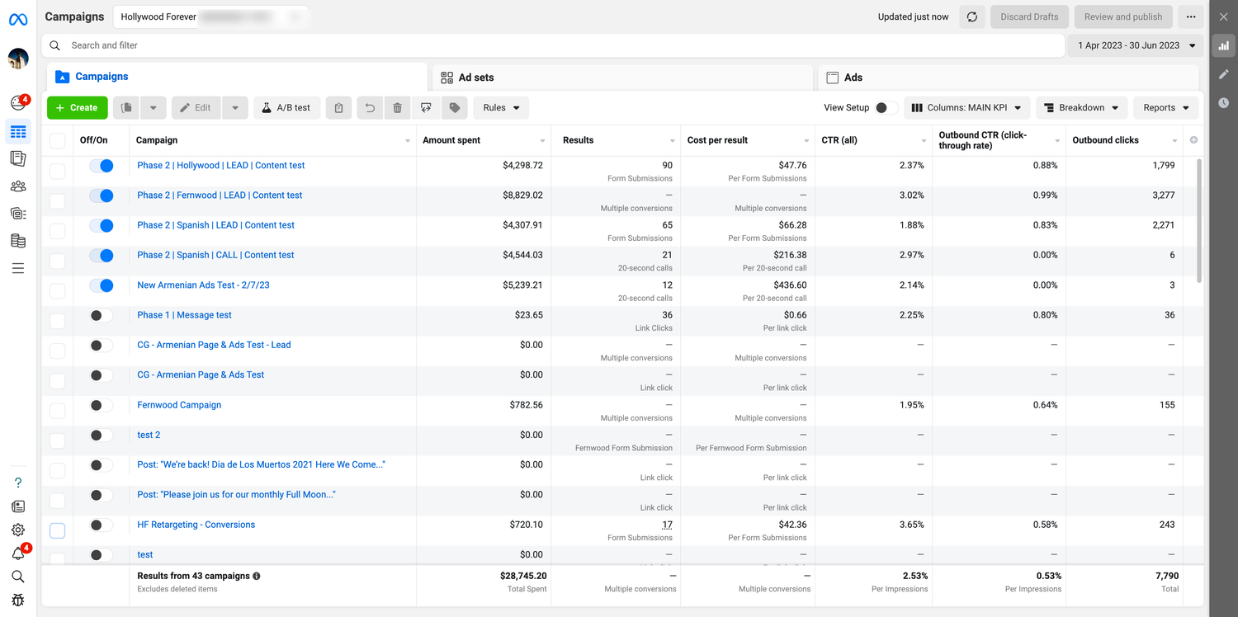Open the Billing coins icon

18,241
